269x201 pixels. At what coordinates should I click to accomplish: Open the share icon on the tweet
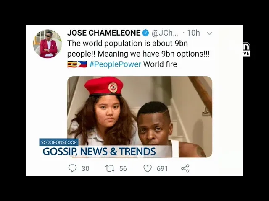coord(185,168)
